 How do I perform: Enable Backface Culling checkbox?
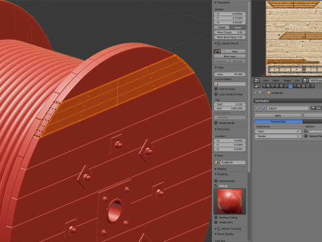tap(216, 217)
